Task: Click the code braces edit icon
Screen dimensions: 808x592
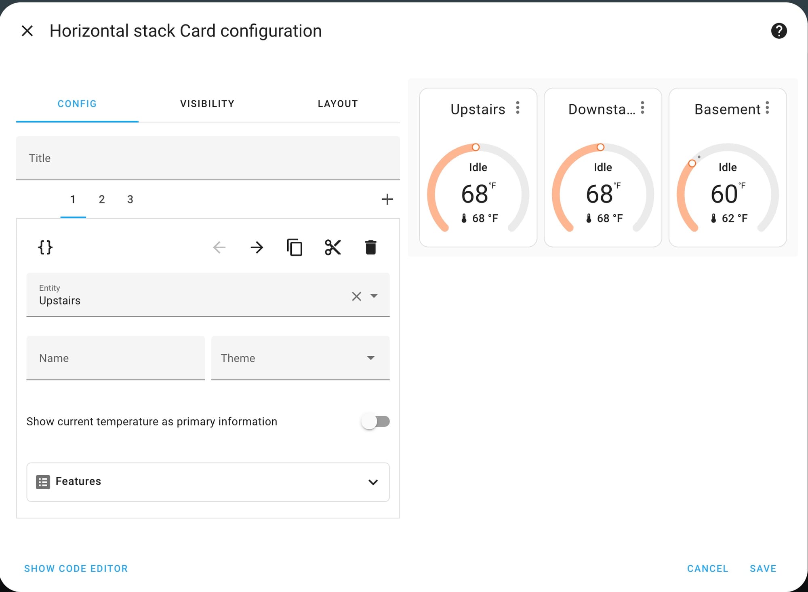Action: click(x=45, y=247)
